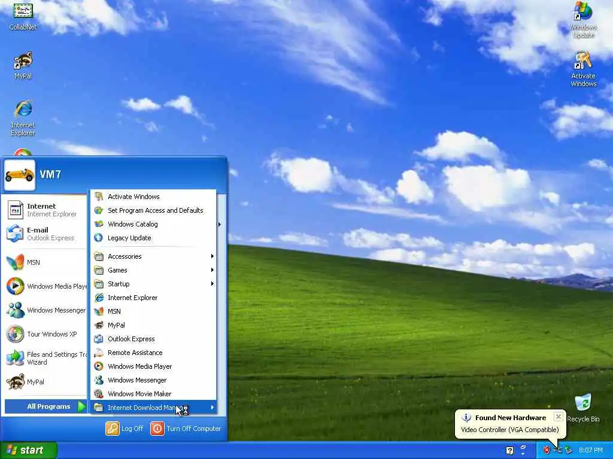Open Legacy Update in programs menu

tap(153, 238)
